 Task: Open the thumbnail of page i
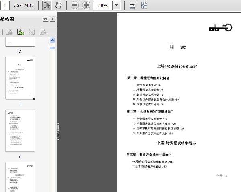pyautogui.click(x=20, y=78)
